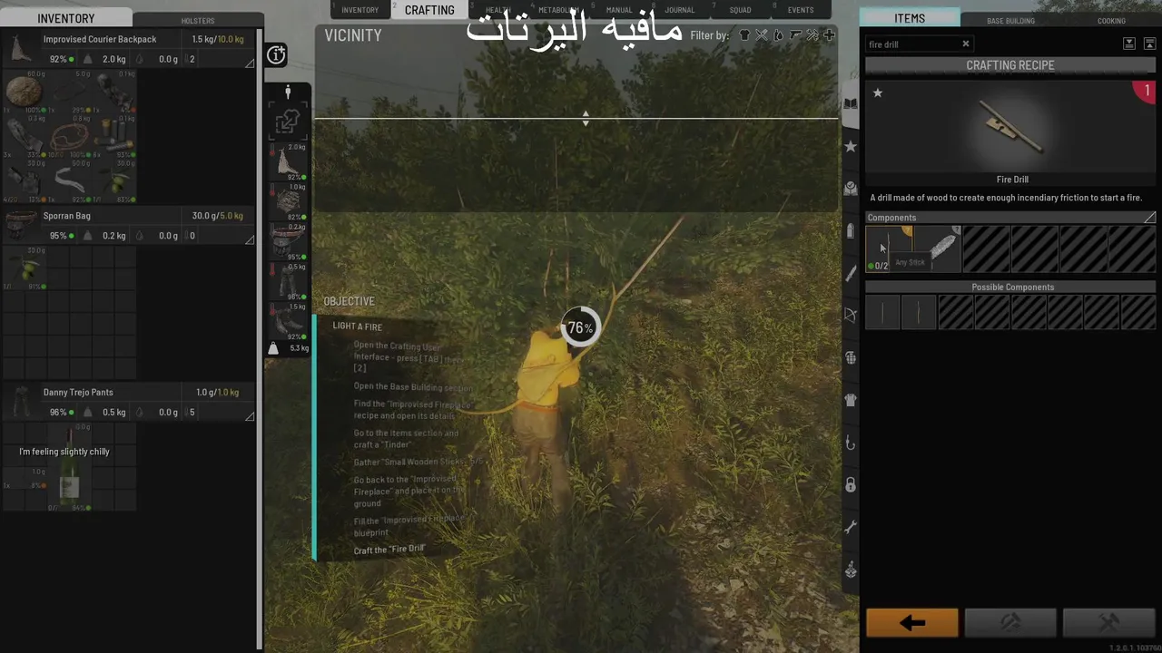1162x653 pixels.
Task: Open the favorites star crafting category
Action: pyautogui.click(x=851, y=146)
